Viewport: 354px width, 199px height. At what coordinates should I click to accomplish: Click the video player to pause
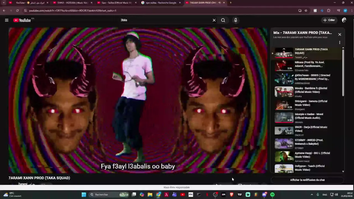pos(138,100)
